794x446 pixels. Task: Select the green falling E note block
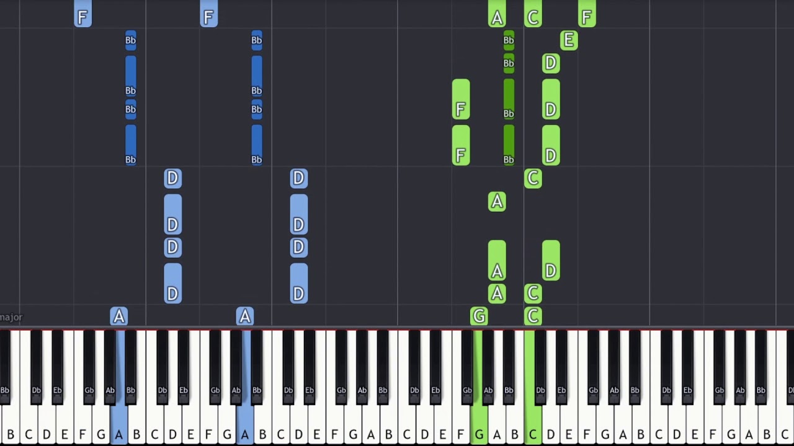(569, 40)
